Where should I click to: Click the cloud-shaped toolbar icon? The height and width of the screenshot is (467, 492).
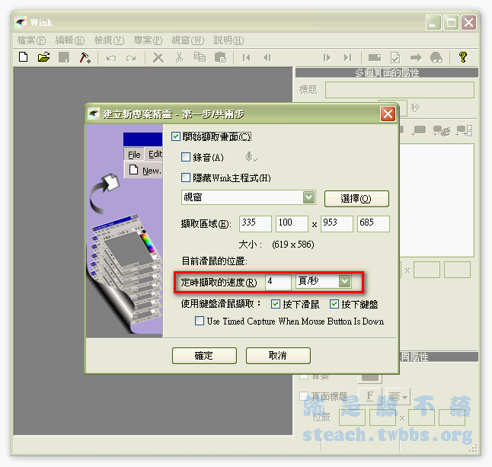[436, 57]
